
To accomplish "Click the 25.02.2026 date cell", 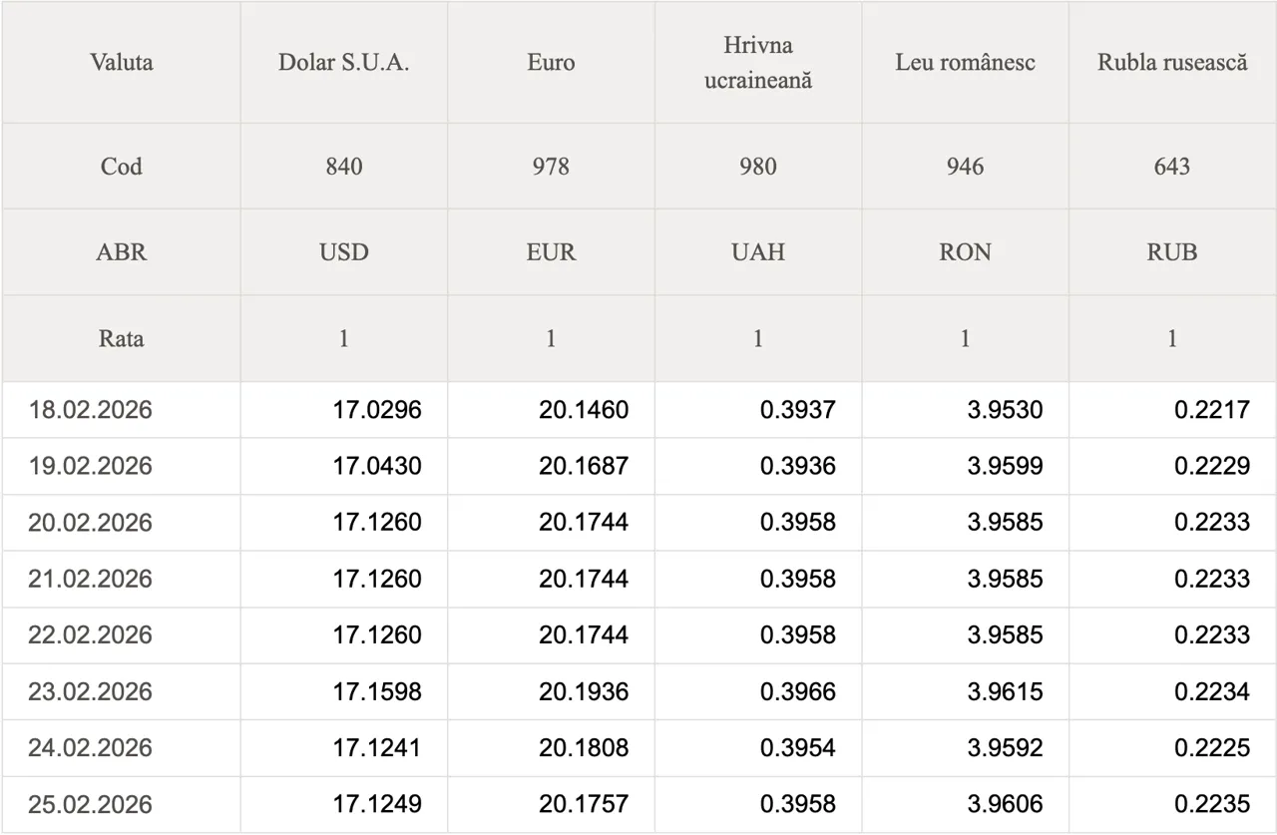I will 90,804.
